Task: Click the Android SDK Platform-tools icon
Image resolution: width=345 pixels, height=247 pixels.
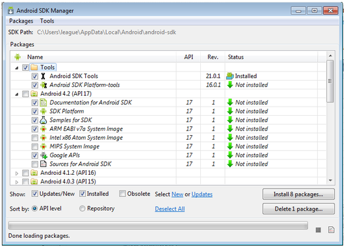Action: 44,84
